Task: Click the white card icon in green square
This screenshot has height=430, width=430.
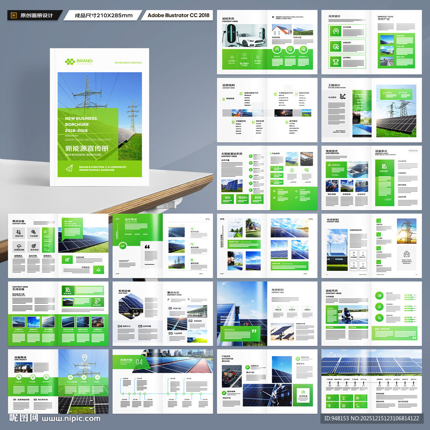Action: tap(303, 393)
